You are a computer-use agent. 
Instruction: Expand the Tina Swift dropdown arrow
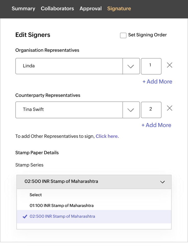pos(131,110)
